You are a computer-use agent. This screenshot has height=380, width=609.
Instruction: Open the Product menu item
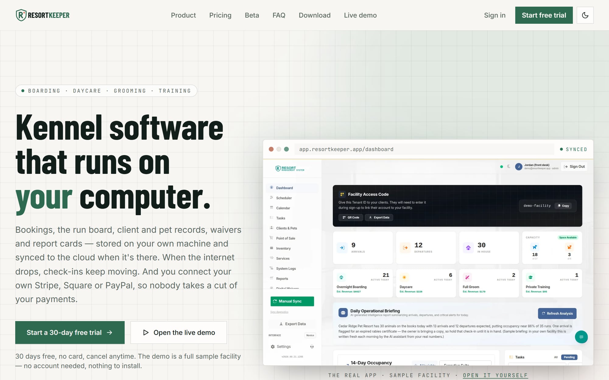183,15
